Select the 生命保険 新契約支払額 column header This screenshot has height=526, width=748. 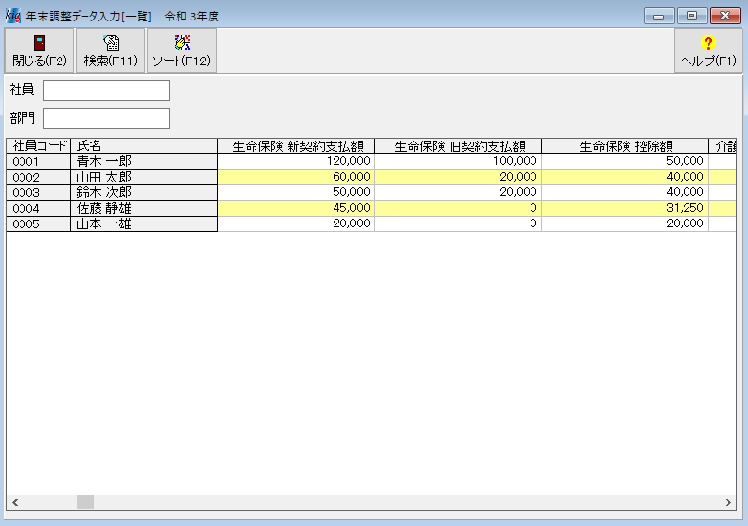296,146
